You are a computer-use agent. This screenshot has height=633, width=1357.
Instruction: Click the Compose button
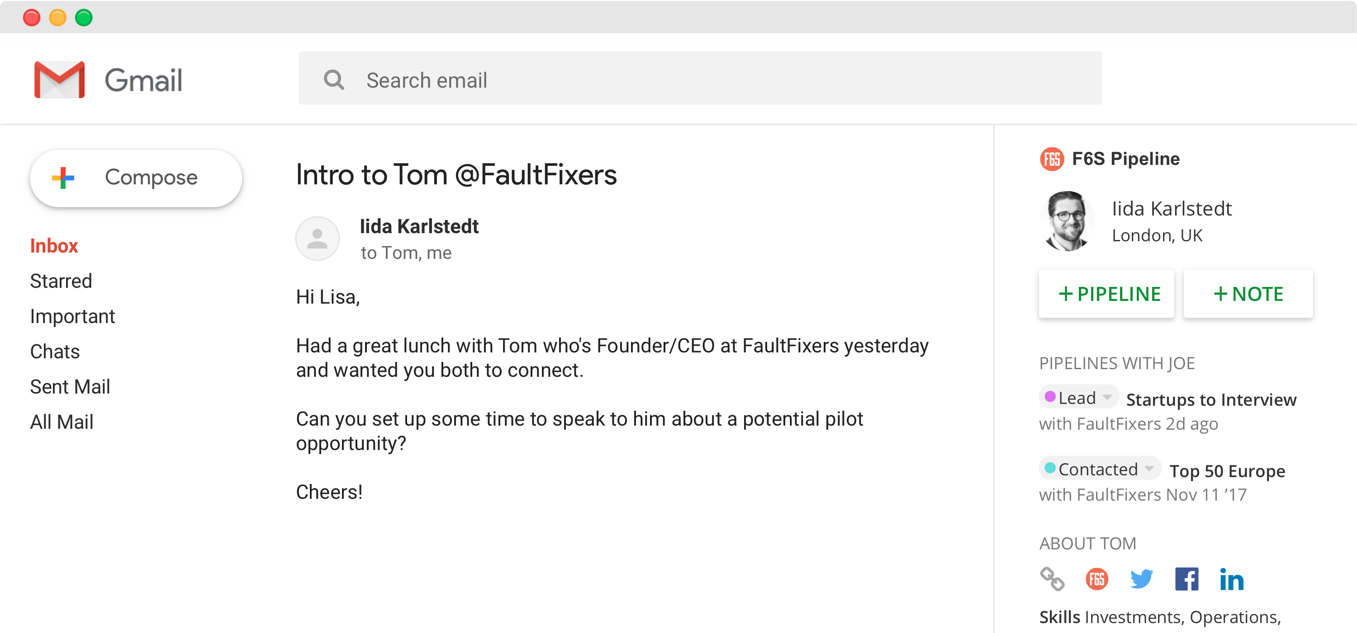tap(136, 177)
